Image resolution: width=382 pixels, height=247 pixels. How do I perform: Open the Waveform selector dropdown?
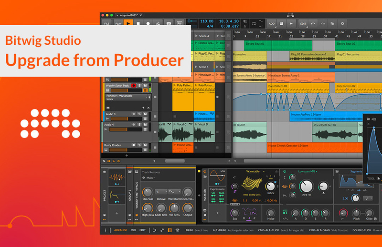(x=175, y=192)
